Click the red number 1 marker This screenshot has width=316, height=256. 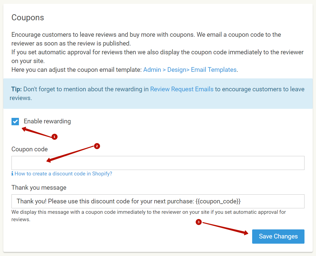pyautogui.click(x=54, y=136)
